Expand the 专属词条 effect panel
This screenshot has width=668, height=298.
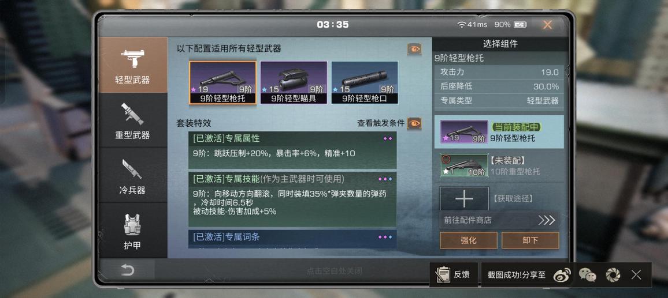292,239
